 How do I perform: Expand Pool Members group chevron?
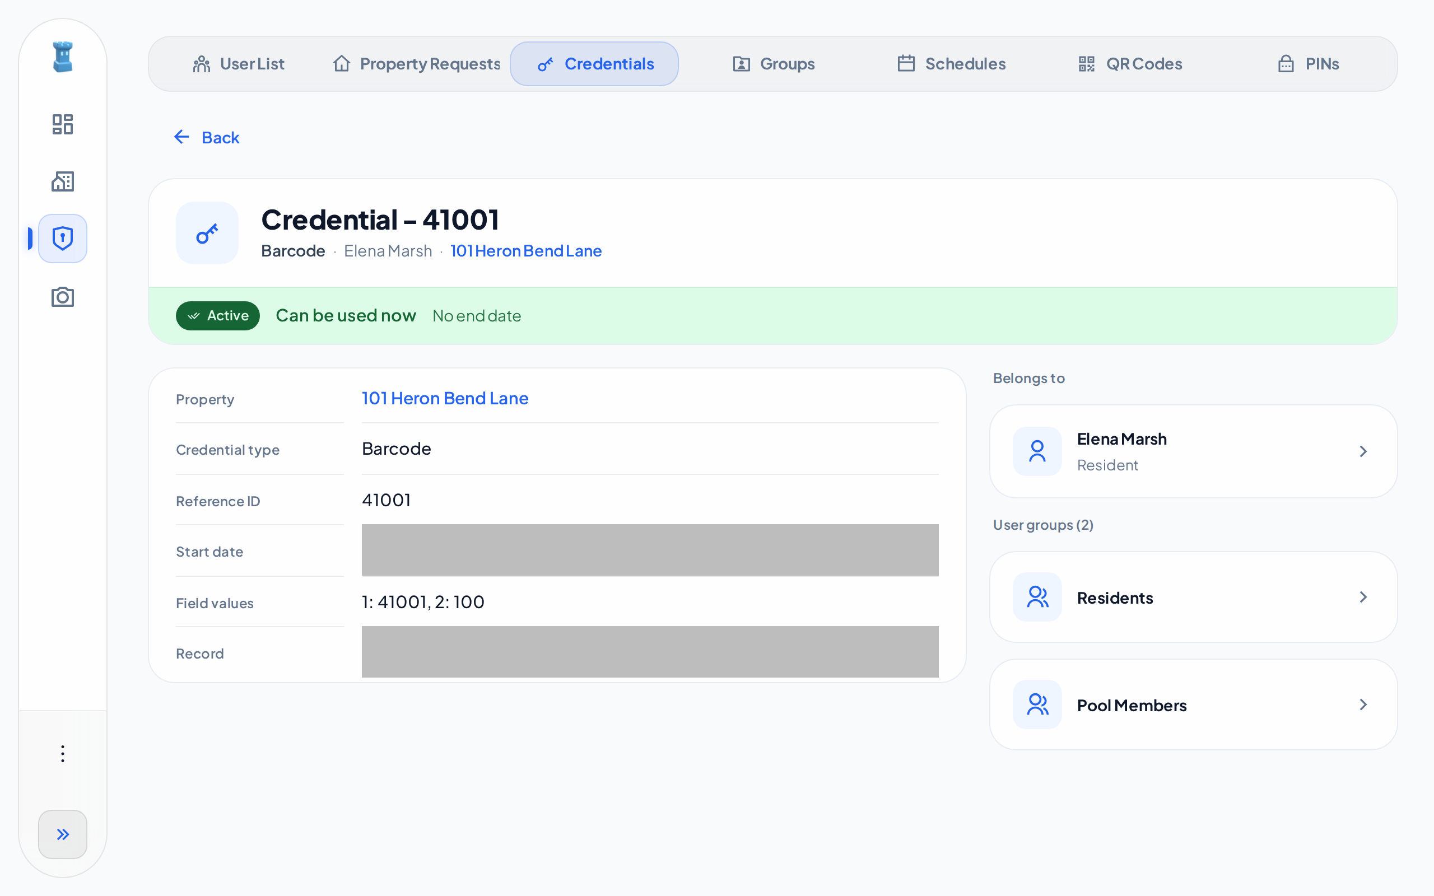pyautogui.click(x=1363, y=704)
